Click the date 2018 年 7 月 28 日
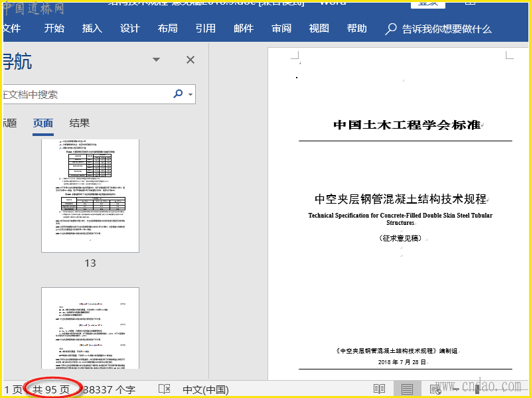The image size is (531, 398). (x=402, y=362)
